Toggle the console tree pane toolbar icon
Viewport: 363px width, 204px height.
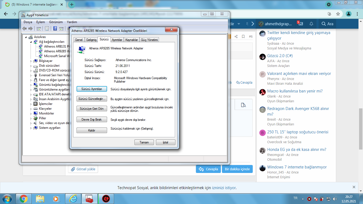pos(39,28)
